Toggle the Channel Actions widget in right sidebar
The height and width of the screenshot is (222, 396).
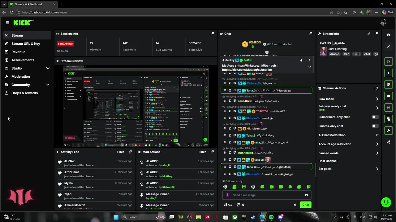pos(389,119)
